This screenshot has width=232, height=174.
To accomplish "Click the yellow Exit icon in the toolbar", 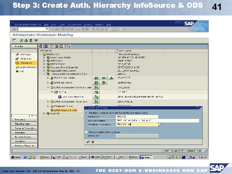I will [67, 29].
